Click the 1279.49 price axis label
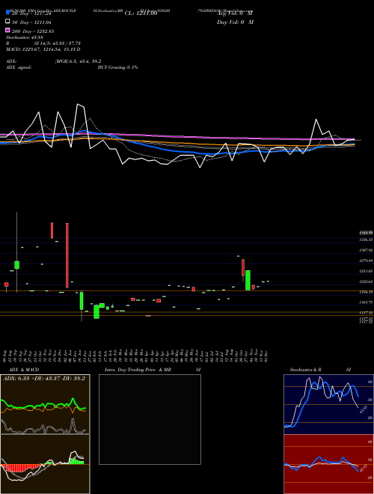Viewport: 374px width, 494px height. click(367, 261)
